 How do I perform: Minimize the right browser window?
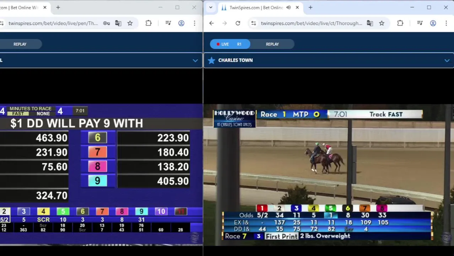[x=412, y=7]
